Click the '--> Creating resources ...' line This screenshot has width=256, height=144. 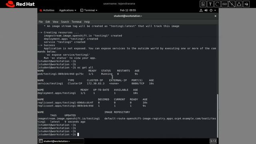58,32
